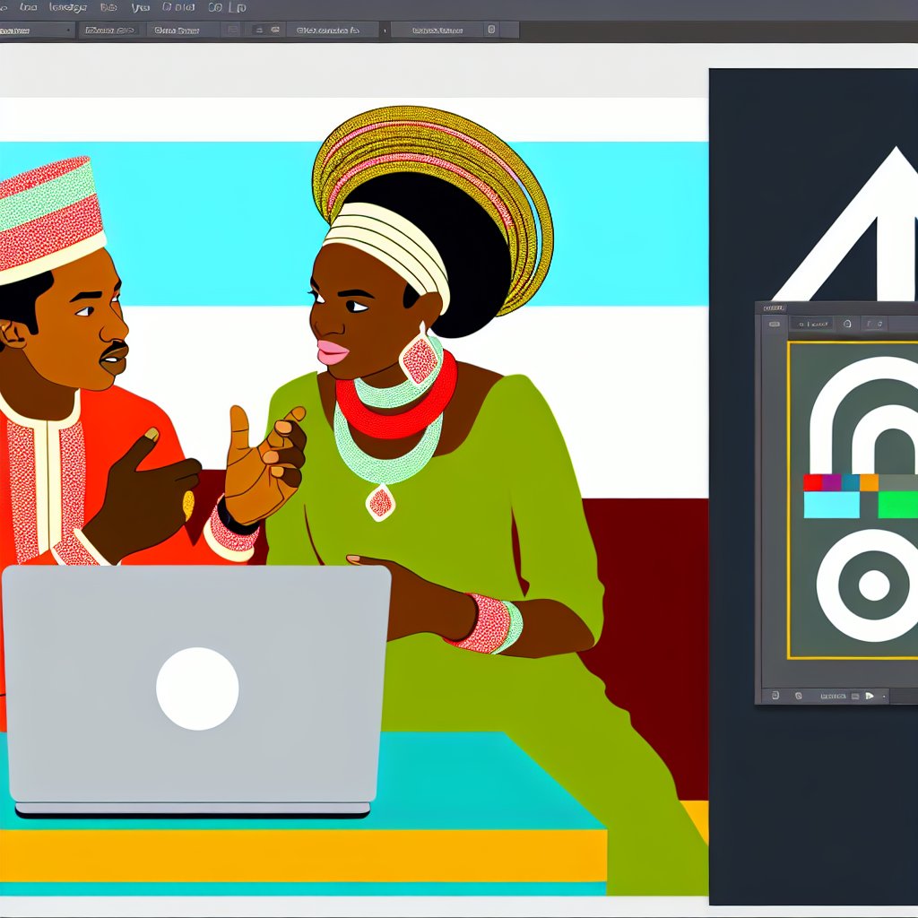Open the small arrow before the last options field

385,31
